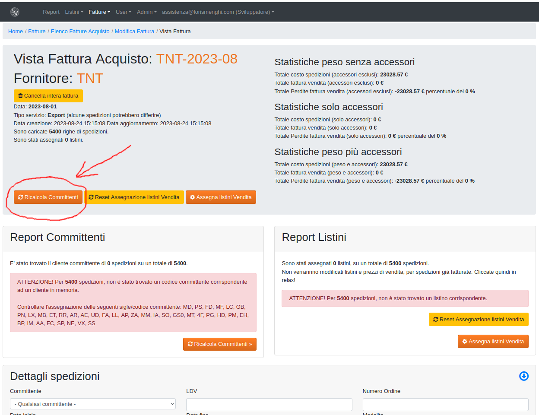
Task: Click Assegna listini Vendita in Report Listini
Action: (x=493, y=342)
